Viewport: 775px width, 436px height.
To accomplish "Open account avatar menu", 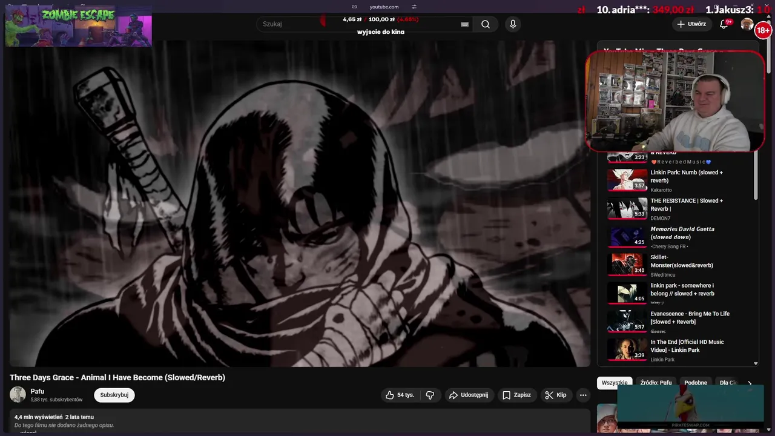I will click(x=747, y=24).
